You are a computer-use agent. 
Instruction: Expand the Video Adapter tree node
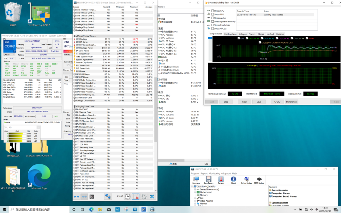195,201
